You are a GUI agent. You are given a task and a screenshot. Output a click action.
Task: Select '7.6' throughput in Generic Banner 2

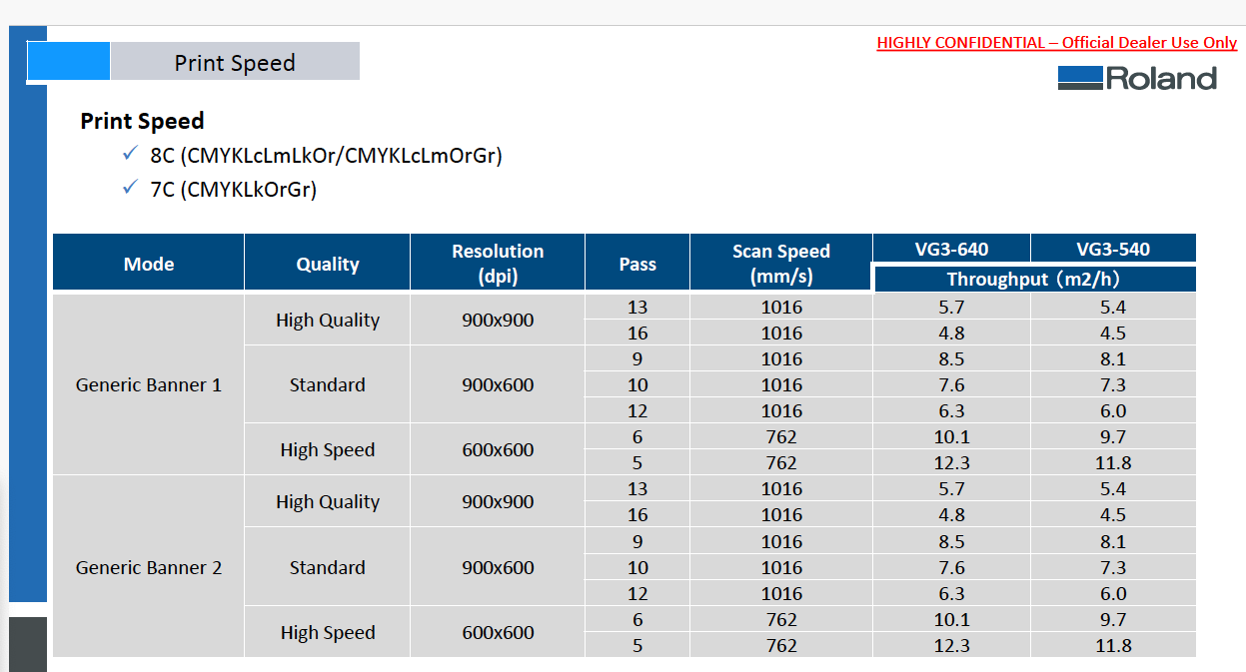[951, 567]
